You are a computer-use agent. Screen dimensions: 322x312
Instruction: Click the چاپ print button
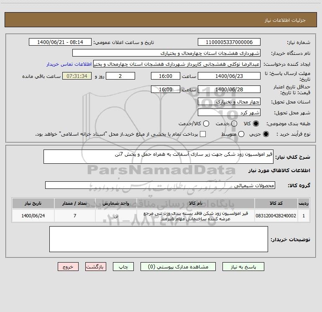[123, 267]
